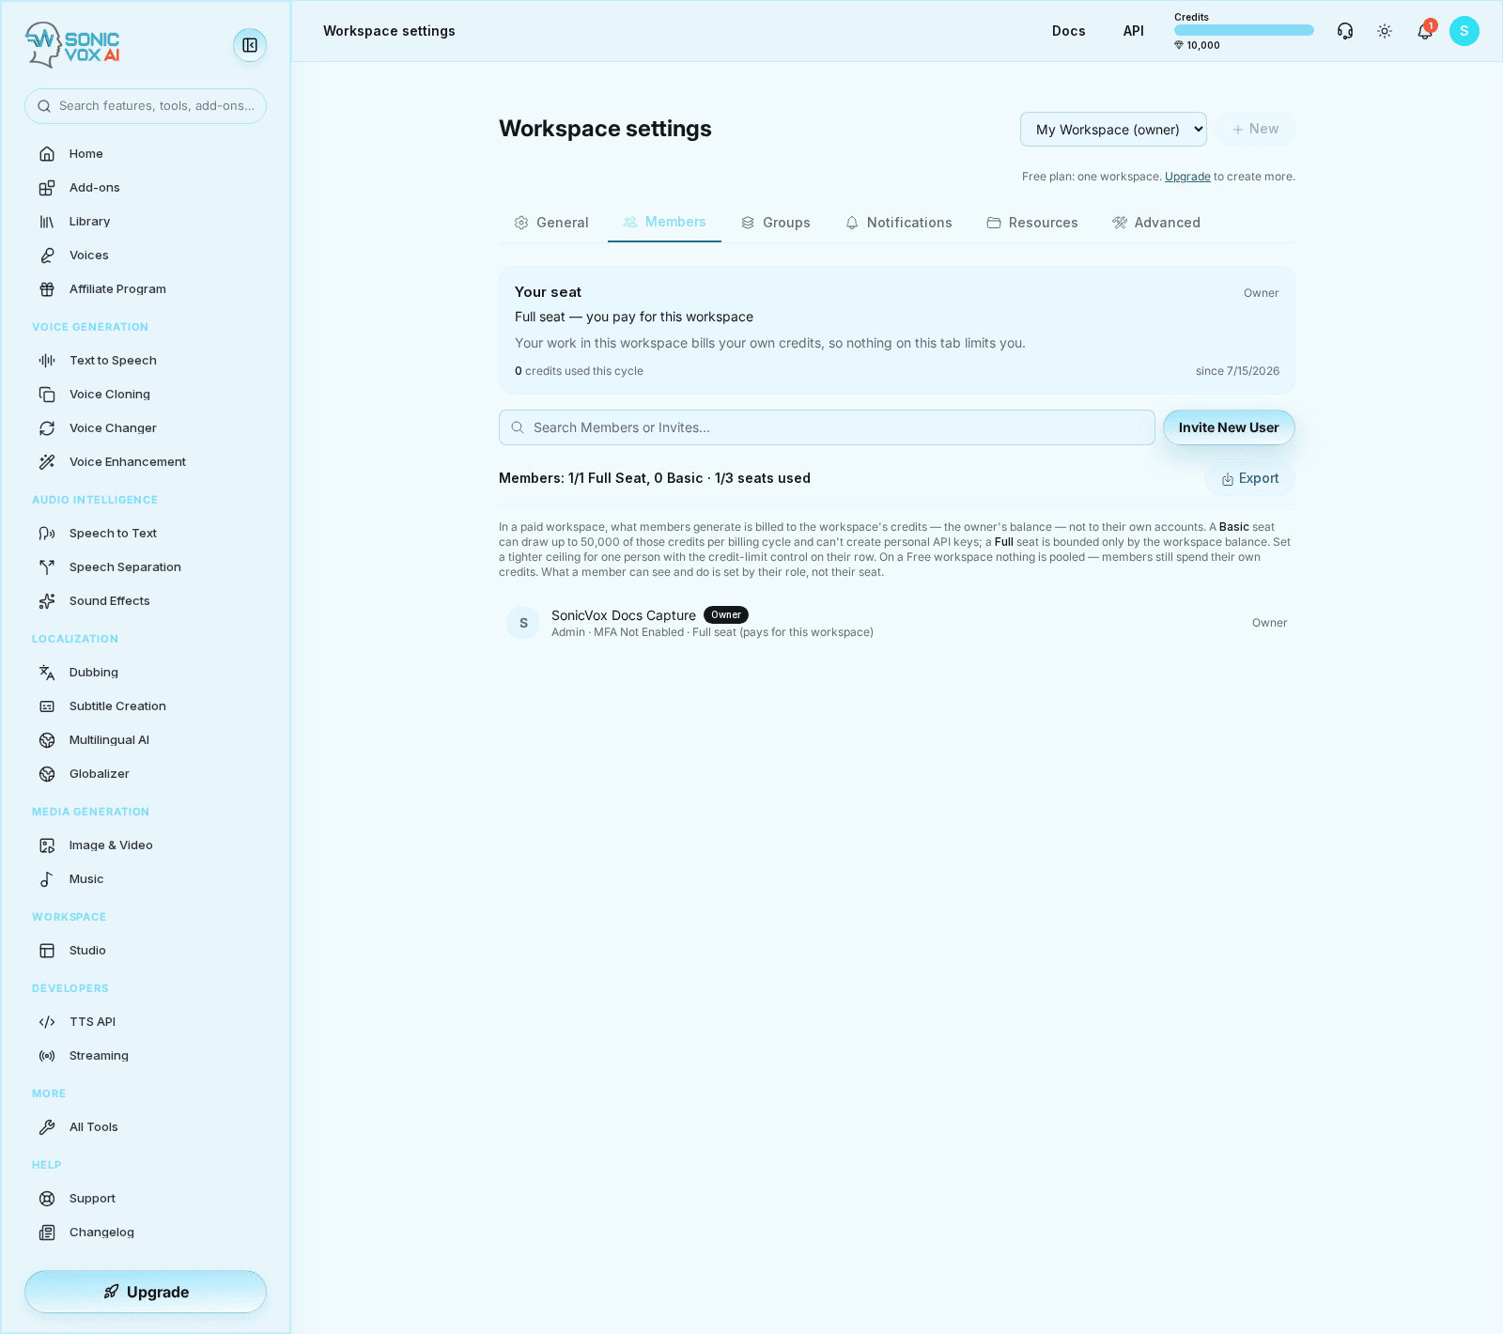The image size is (1503, 1334).
Task: Open Image & Video icon
Action: pyautogui.click(x=47, y=845)
